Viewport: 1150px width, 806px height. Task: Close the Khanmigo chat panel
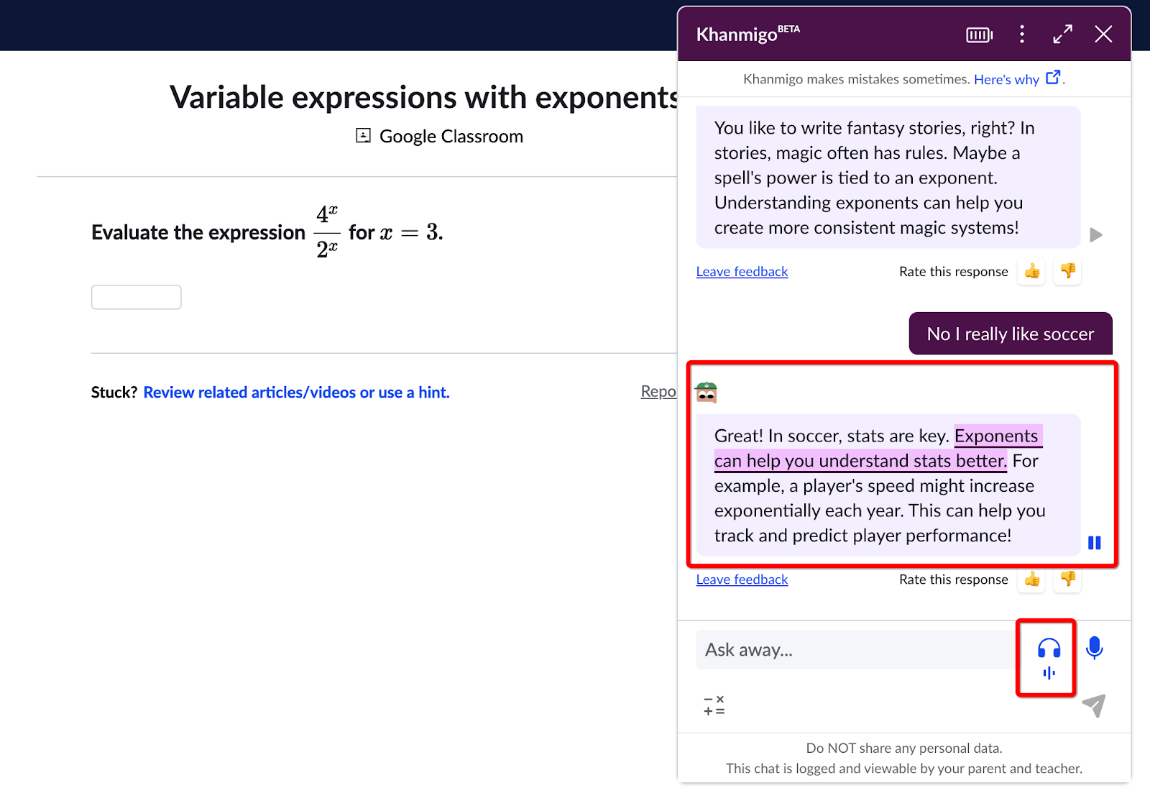(1103, 34)
